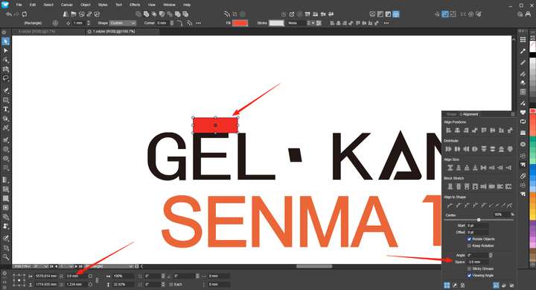Viewport: 536px width, 290px height.
Task: Click first Distribute icon in Alignment panel
Action: (x=449, y=149)
